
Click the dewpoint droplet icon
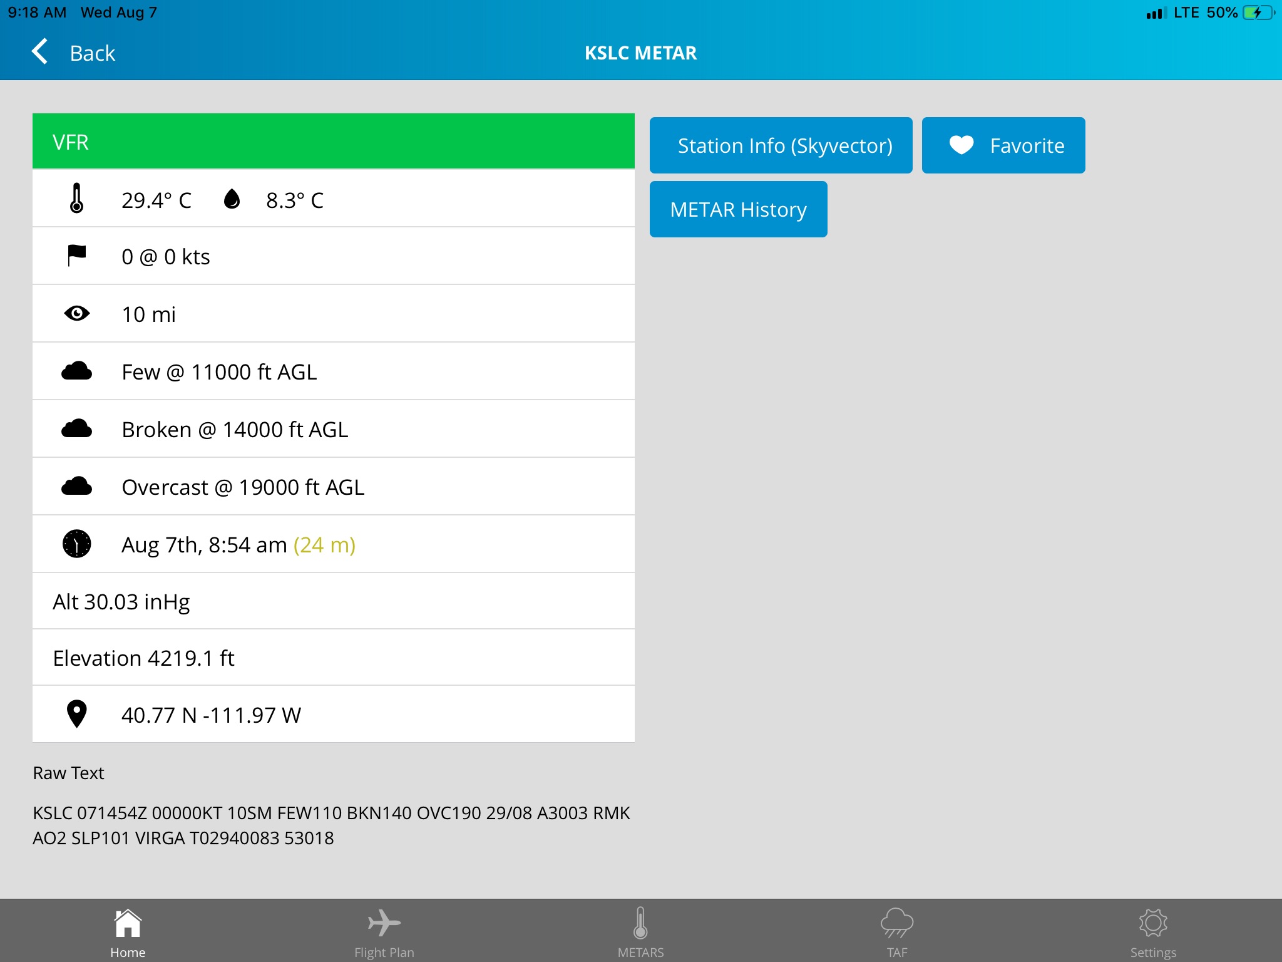(x=231, y=199)
